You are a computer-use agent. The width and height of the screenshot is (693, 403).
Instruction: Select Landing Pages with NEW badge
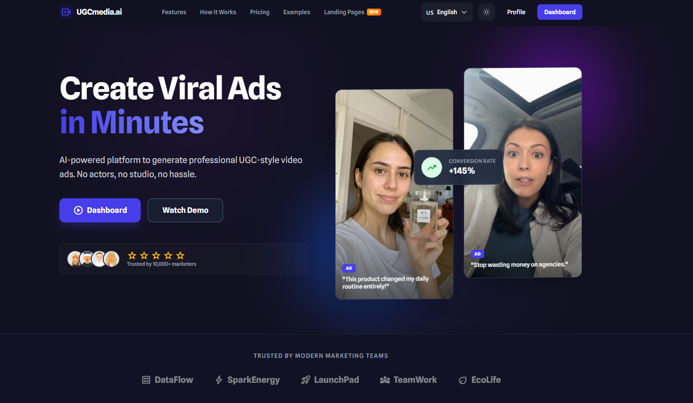click(344, 12)
